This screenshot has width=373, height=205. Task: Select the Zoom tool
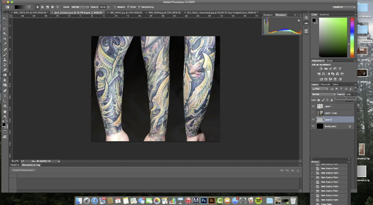point(5,117)
